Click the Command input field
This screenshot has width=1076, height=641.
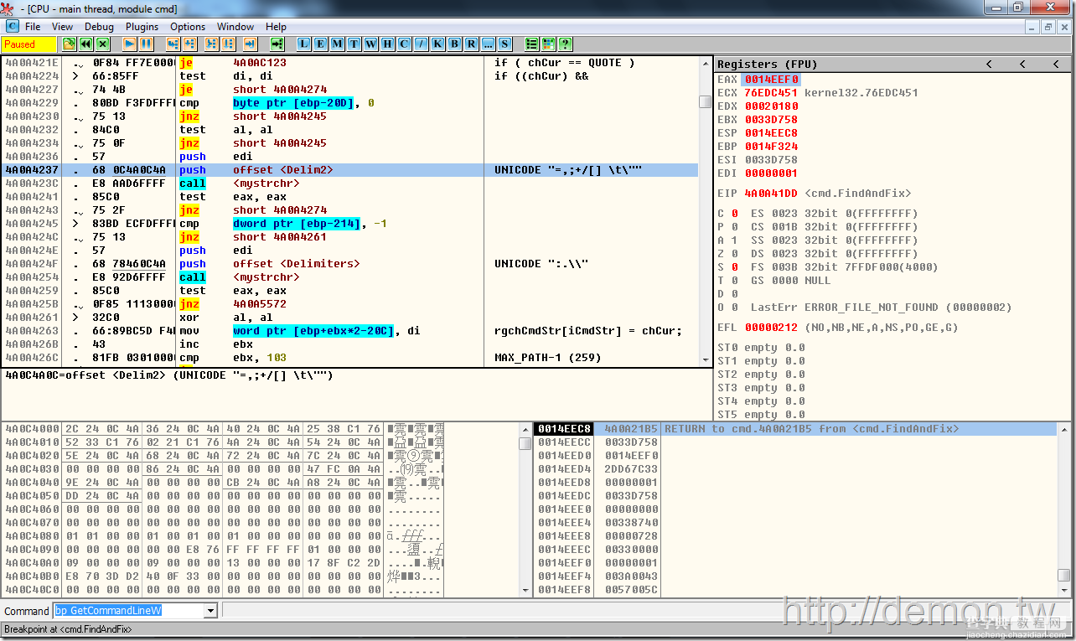pyautogui.click(x=128, y=611)
